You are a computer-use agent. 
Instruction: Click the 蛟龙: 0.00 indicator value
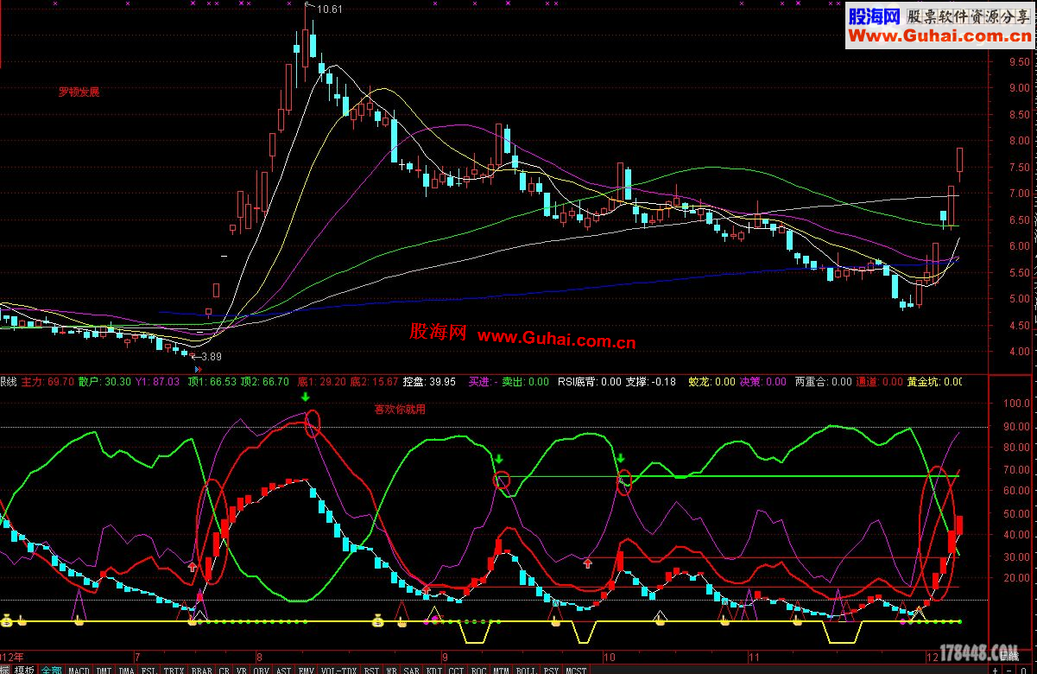click(x=712, y=381)
